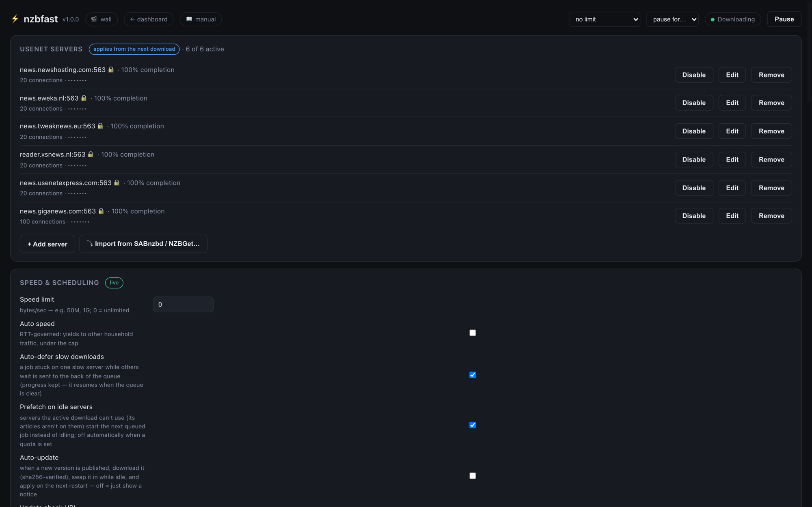Edit the news.tweaknews.eu server
Image resolution: width=812 pixels, height=507 pixels.
pos(732,131)
